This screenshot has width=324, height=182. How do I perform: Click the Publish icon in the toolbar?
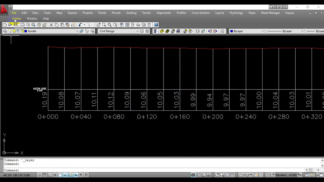[33, 25]
